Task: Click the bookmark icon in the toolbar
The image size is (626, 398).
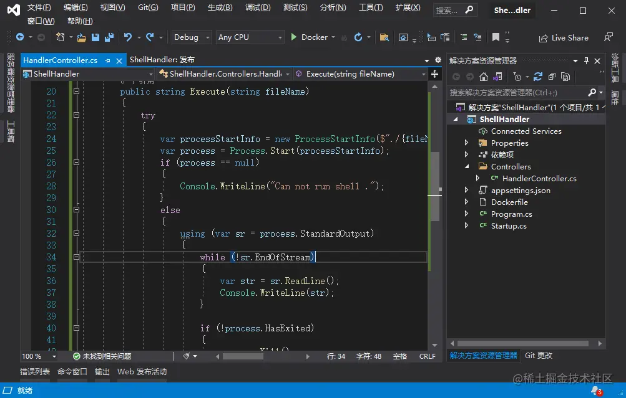Action: coord(496,37)
